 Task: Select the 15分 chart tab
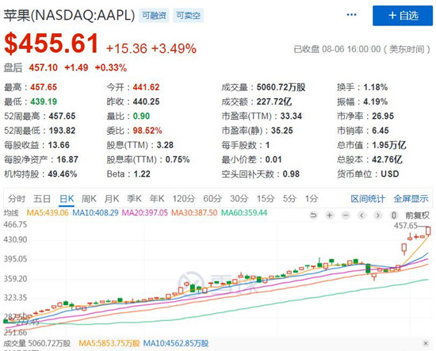tap(266, 199)
